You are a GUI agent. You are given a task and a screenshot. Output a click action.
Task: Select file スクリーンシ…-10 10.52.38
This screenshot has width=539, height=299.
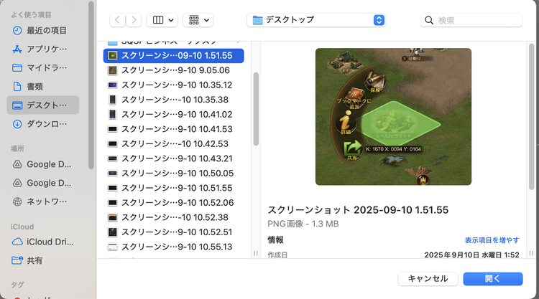pyautogui.click(x=174, y=218)
